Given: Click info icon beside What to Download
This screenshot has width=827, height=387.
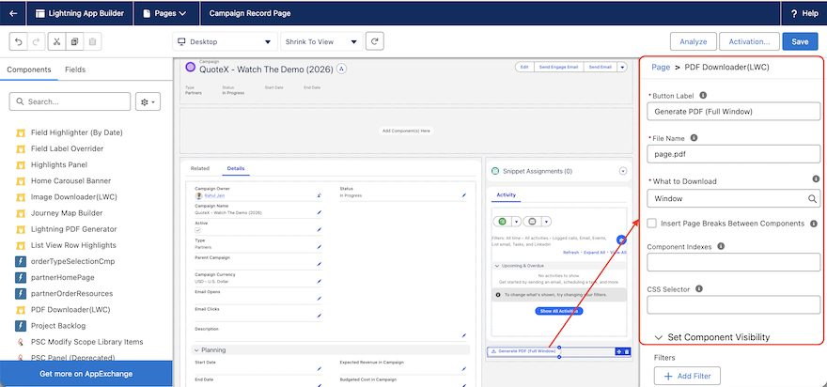Looking at the screenshot, I should pos(816,179).
